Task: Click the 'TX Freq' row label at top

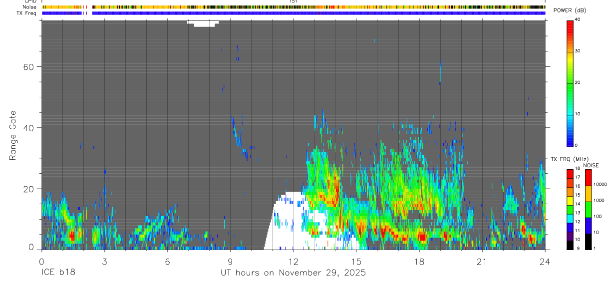Action: coord(27,13)
